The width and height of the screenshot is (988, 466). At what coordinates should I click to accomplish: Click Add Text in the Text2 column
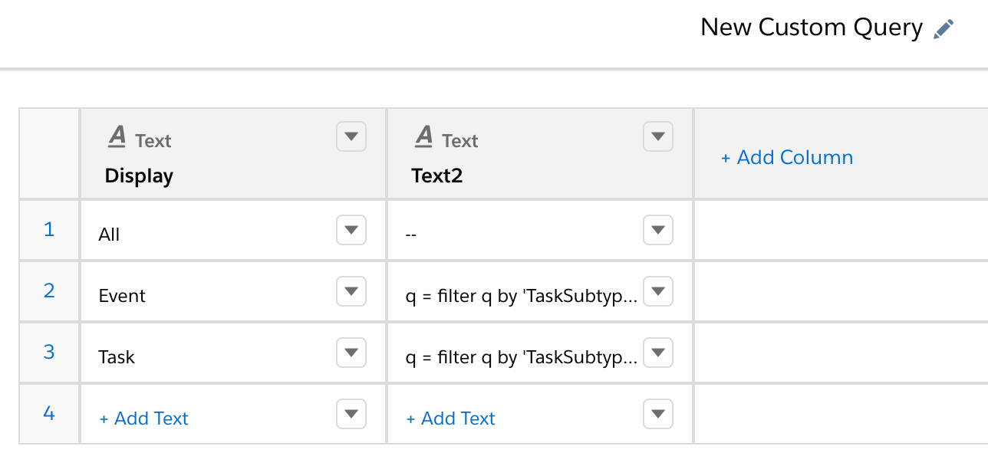[x=450, y=418]
